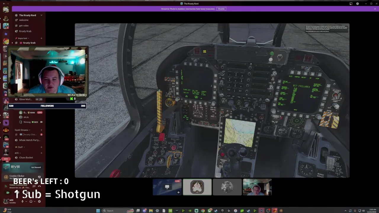The image size is (379, 213).
Task: Collapse the Squid-Streams category
Action: coord(22,130)
